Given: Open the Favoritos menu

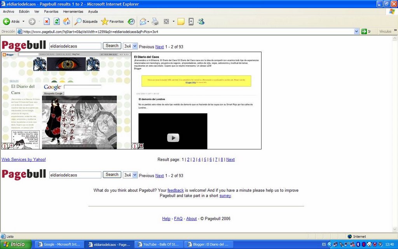Looking at the screenshot, I should coord(51,11).
